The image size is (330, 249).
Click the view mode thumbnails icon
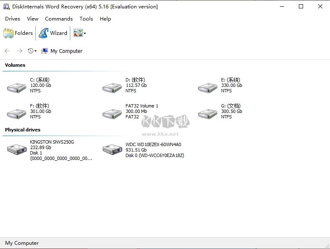point(78,33)
